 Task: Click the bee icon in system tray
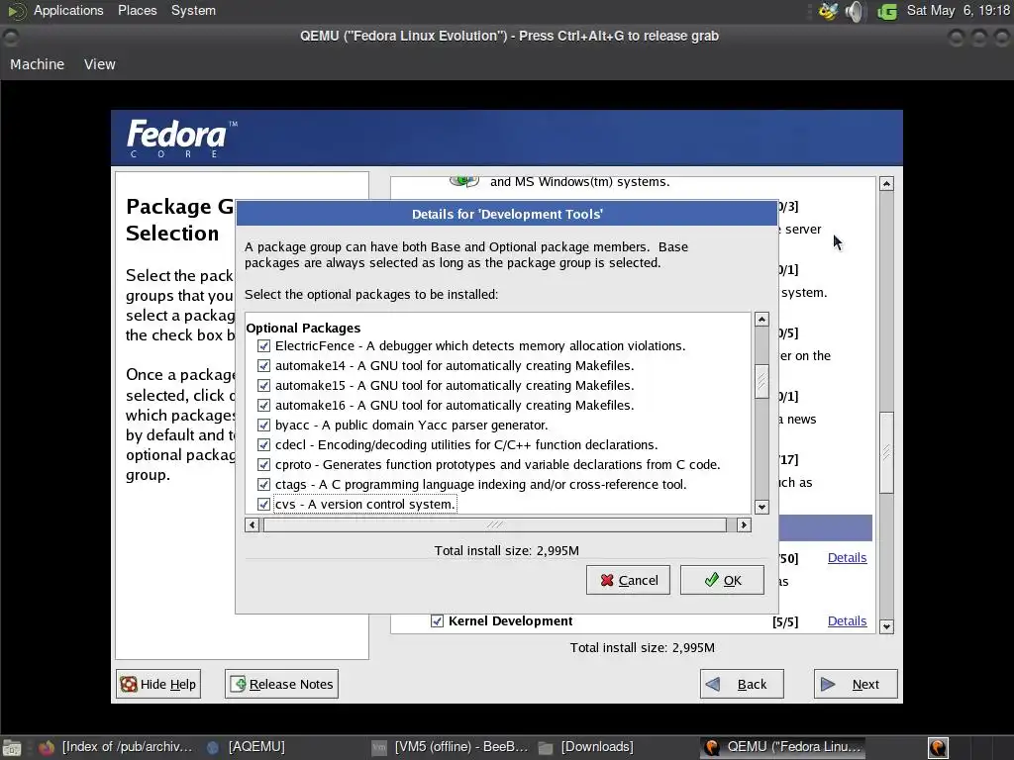[828, 11]
